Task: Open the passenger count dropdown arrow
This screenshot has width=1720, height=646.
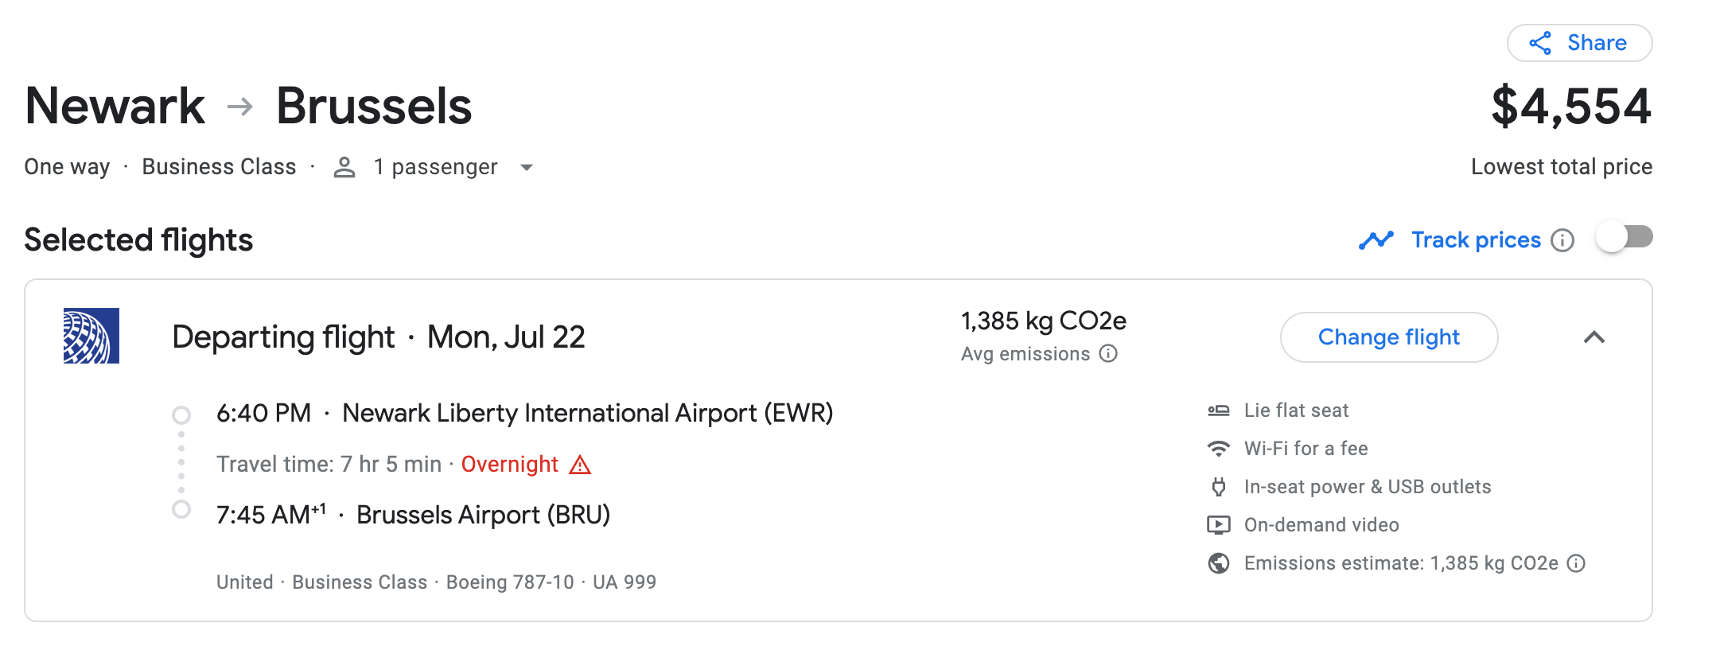Action: click(526, 168)
